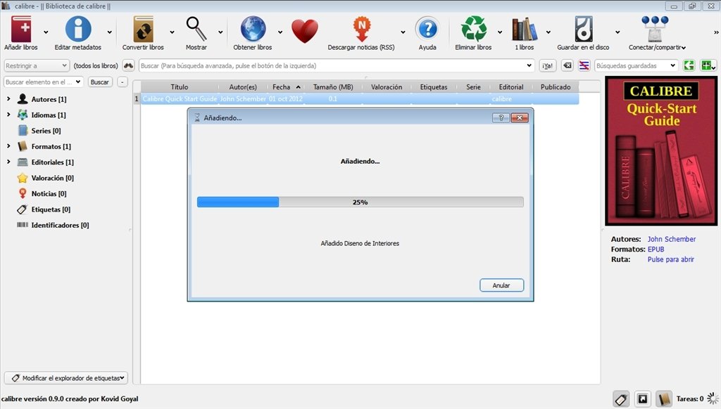Viewport: 721px width, 409px height.
Task: Expand the Formatos tree node
Action: tap(8, 146)
